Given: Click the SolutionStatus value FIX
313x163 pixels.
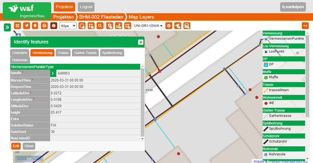Looking at the screenshot, I should pyautogui.click(x=95, y=125).
